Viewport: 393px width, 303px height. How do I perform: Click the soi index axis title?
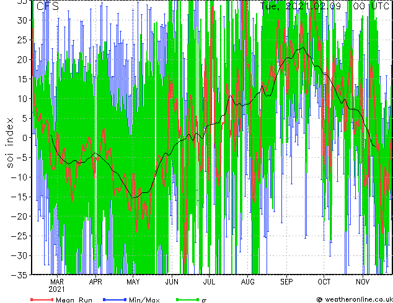click(x=10, y=143)
